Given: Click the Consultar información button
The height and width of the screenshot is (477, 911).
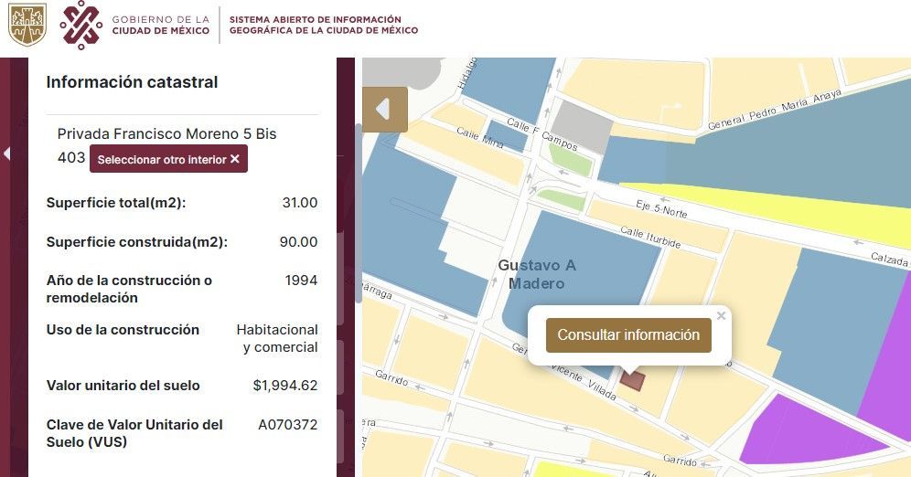Looking at the screenshot, I should coord(628,334).
